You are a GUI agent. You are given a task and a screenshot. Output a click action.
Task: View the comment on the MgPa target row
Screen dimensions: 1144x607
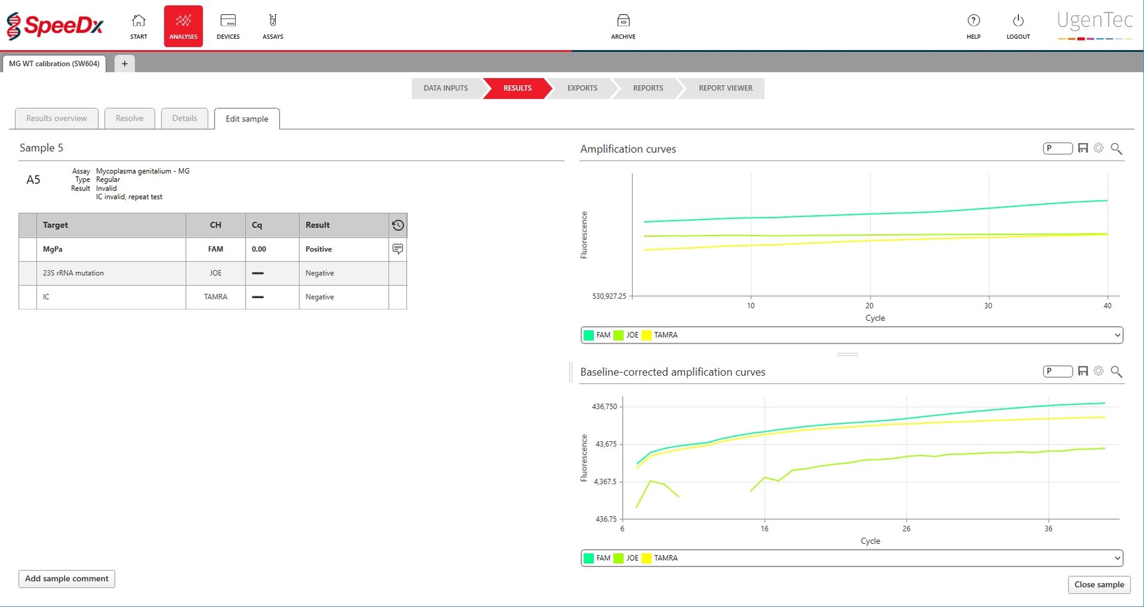pos(398,249)
